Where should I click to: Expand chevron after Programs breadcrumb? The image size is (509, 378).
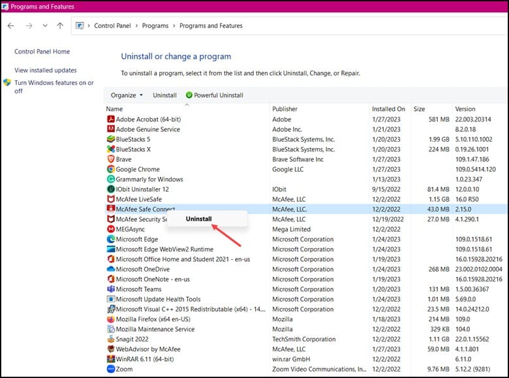[x=174, y=25]
